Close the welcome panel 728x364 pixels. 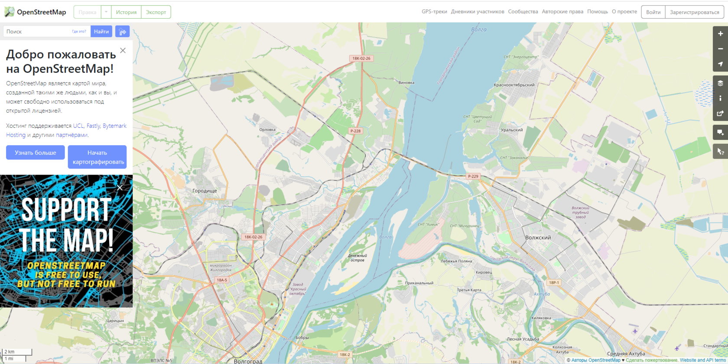[x=123, y=51]
